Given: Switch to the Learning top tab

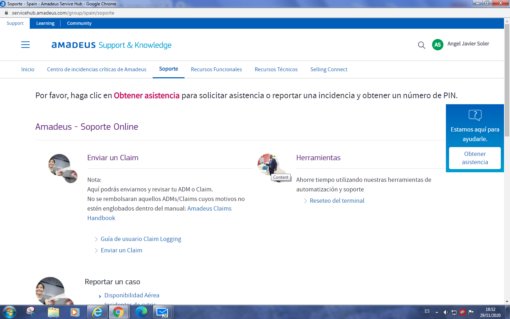Looking at the screenshot, I should point(45,23).
